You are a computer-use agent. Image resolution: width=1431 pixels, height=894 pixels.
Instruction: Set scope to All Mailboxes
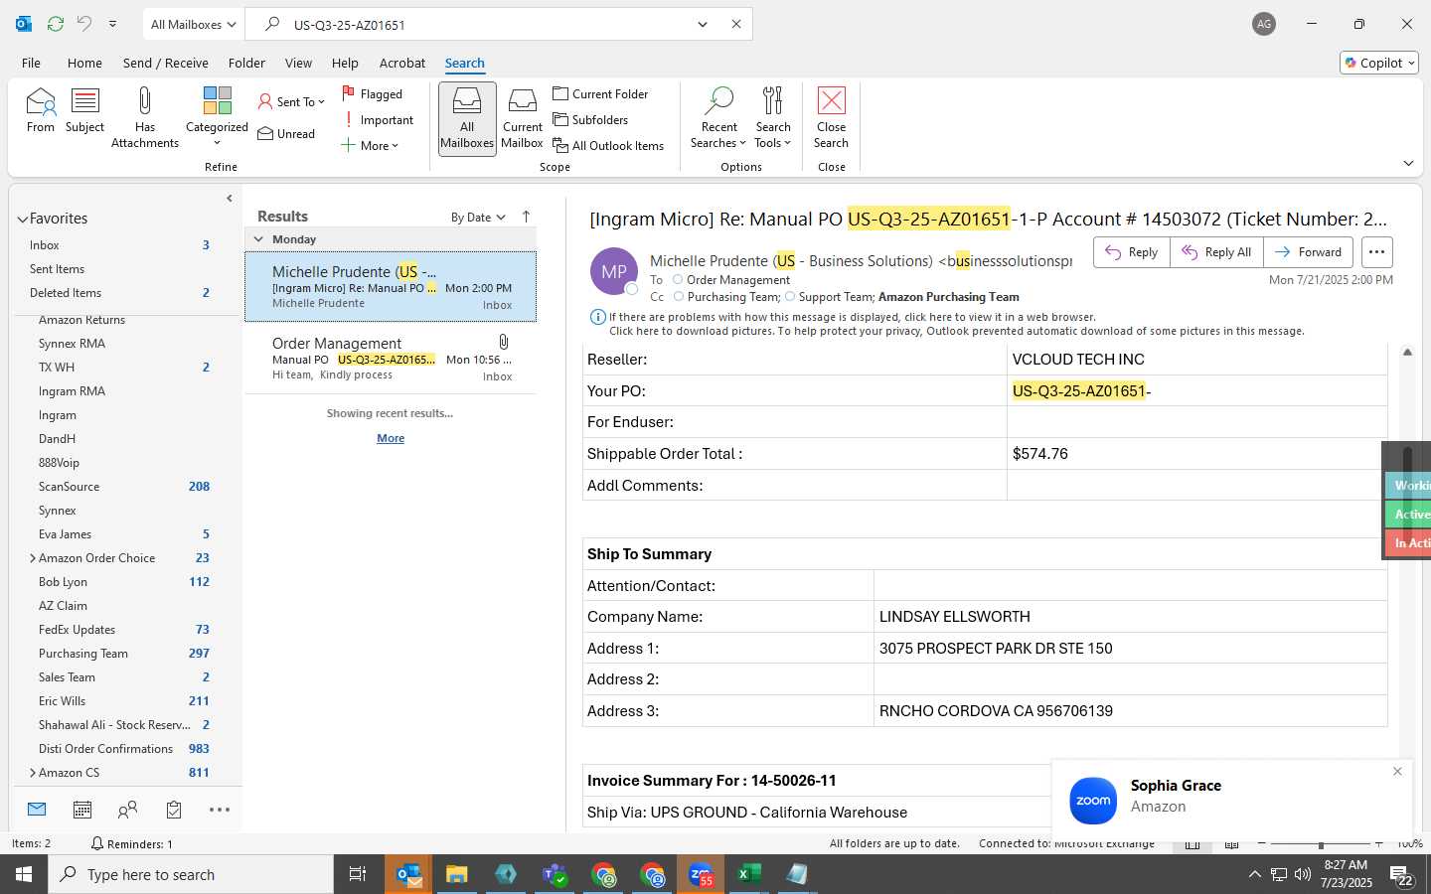click(467, 118)
